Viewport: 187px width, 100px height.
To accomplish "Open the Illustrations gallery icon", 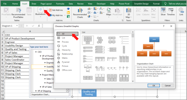I will click(x=40, y=10).
